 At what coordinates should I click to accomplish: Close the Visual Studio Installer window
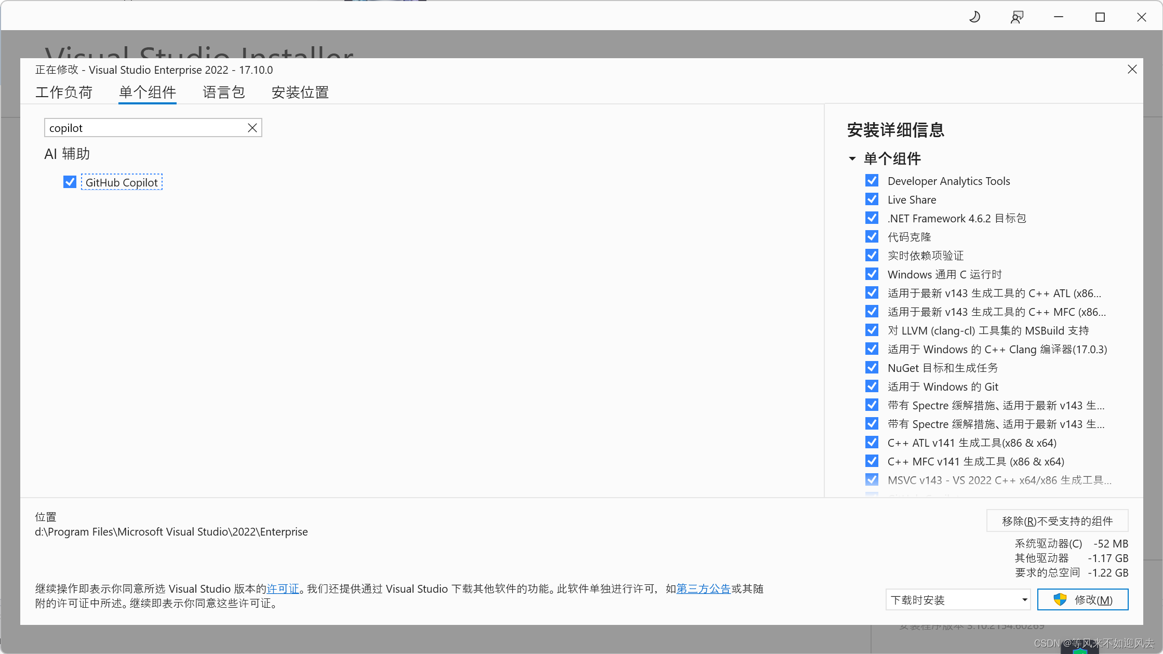coord(1141,17)
